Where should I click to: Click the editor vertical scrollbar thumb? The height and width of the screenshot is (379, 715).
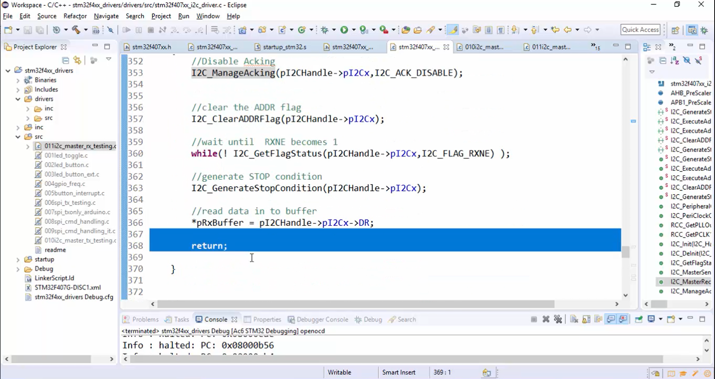[x=626, y=252]
